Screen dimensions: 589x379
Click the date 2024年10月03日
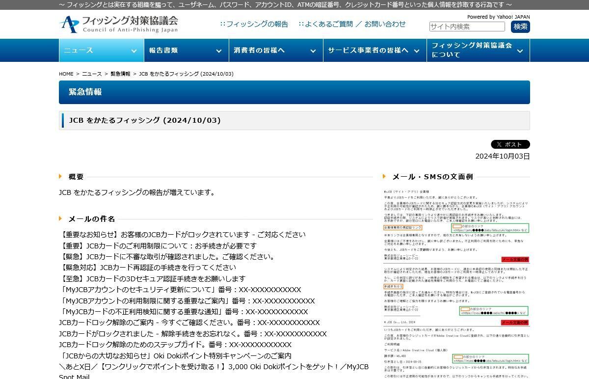(503, 156)
